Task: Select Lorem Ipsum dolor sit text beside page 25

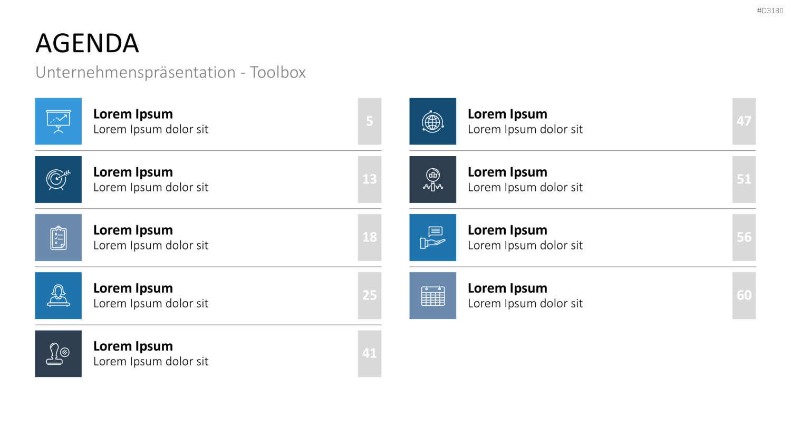Action: pyautogui.click(x=151, y=303)
